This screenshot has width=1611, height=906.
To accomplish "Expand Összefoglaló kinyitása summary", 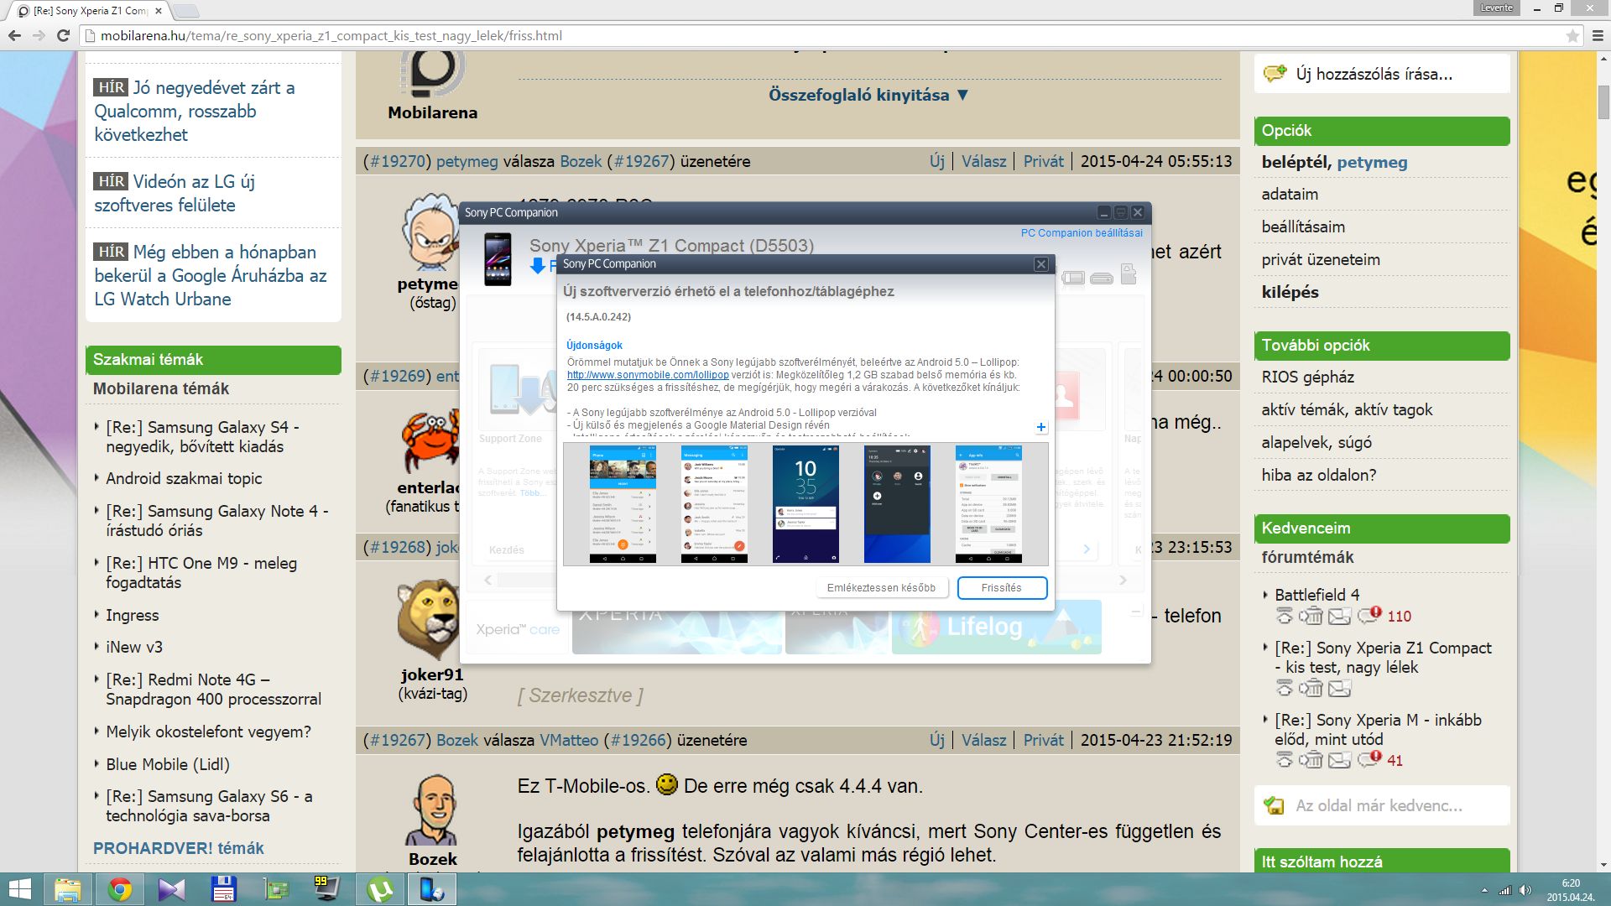I will pyautogui.click(x=869, y=95).
